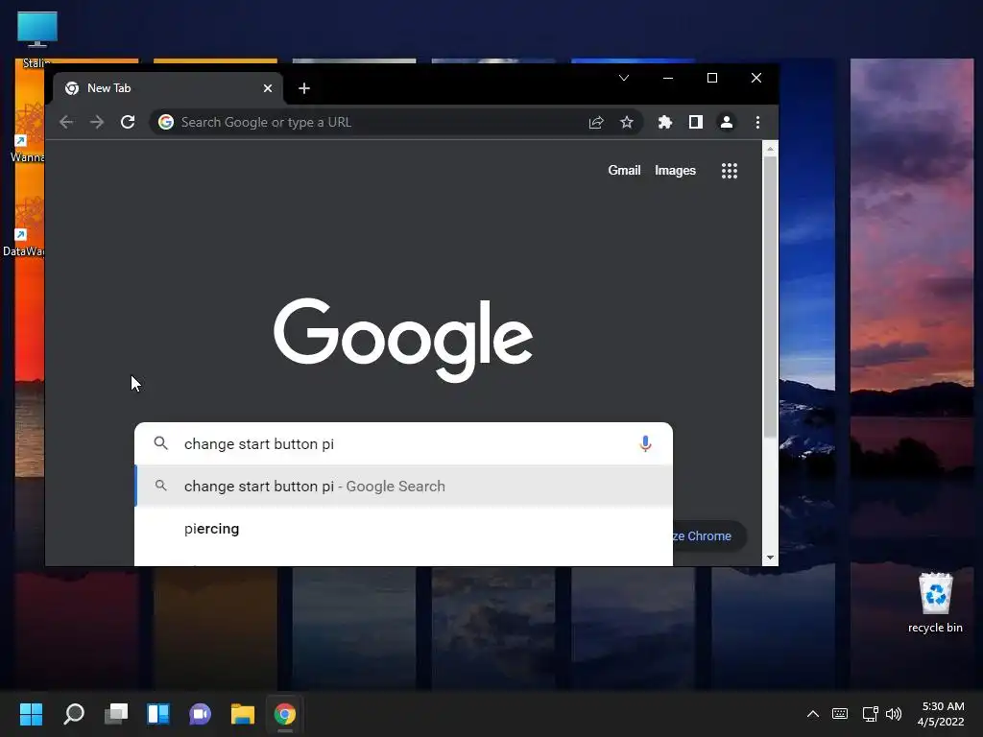Toggle the Chrome side panel icon

point(696,122)
